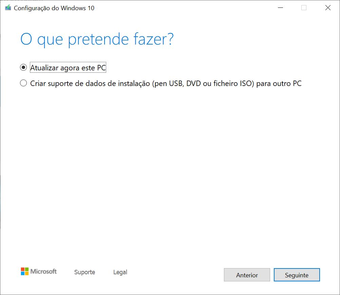Go back with the Anterior button
The width and height of the screenshot is (340, 295).
click(x=247, y=275)
